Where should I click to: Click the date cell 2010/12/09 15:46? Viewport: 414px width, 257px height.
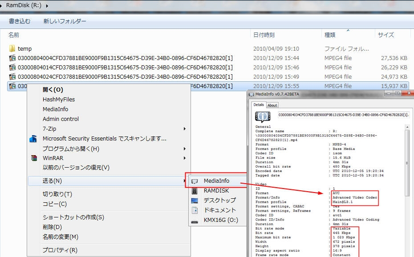coord(276,68)
